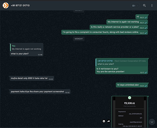Click the 'You' label in quoted reply
The image size is (157, 128).
[14, 46]
